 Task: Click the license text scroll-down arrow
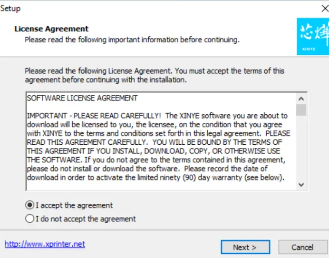point(301,184)
